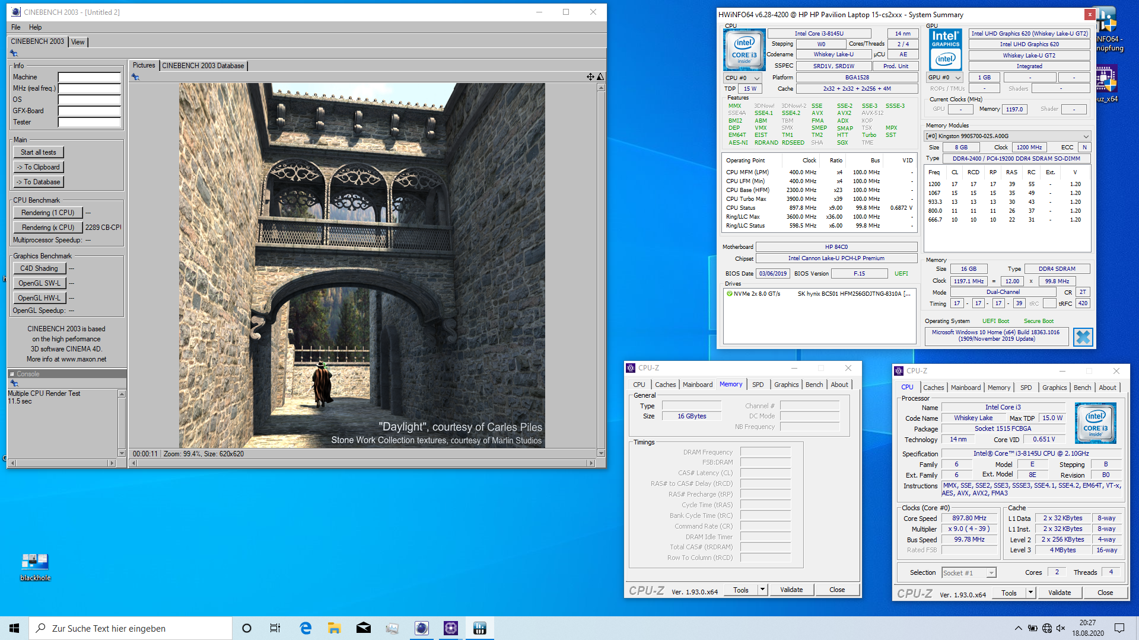Select the move/pan tool above the render
Viewport: 1139px width, 640px height.
[x=590, y=76]
